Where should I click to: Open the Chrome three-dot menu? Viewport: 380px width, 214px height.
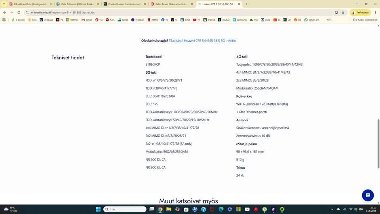click(x=375, y=12)
